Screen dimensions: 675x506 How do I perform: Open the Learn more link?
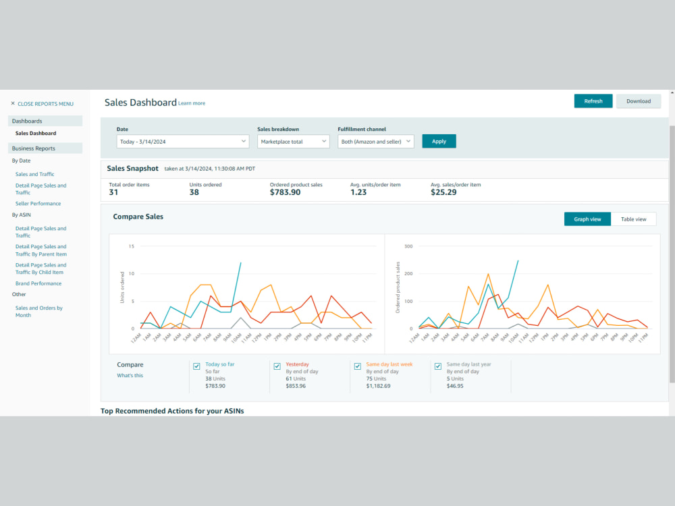192,103
